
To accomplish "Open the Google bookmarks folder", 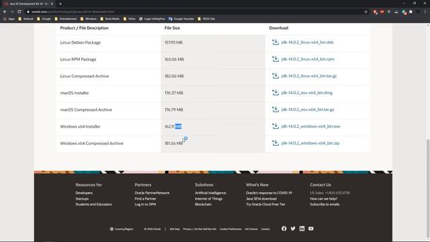I will point(44,19).
